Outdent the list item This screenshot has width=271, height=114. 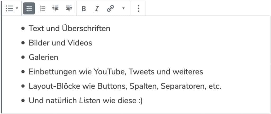(x=56, y=8)
